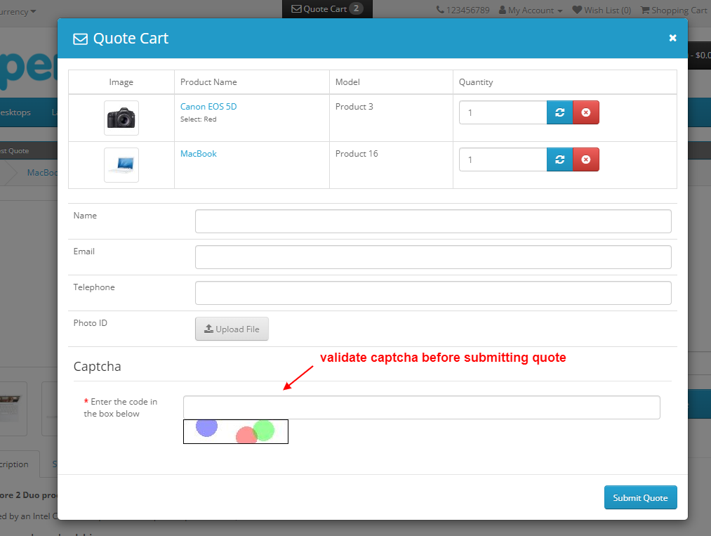The image size is (711, 536).
Task: Click into the Name input field
Action: (x=433, y=221)
